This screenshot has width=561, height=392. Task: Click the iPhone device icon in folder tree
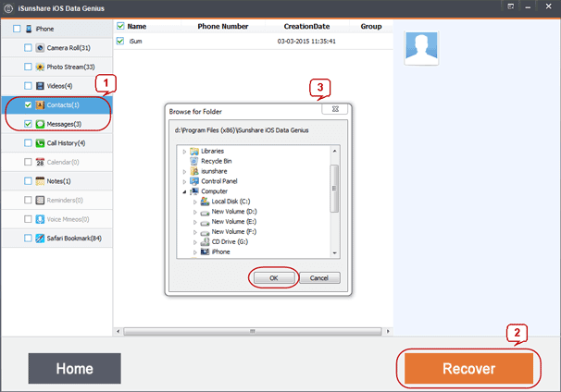point(205,251)
